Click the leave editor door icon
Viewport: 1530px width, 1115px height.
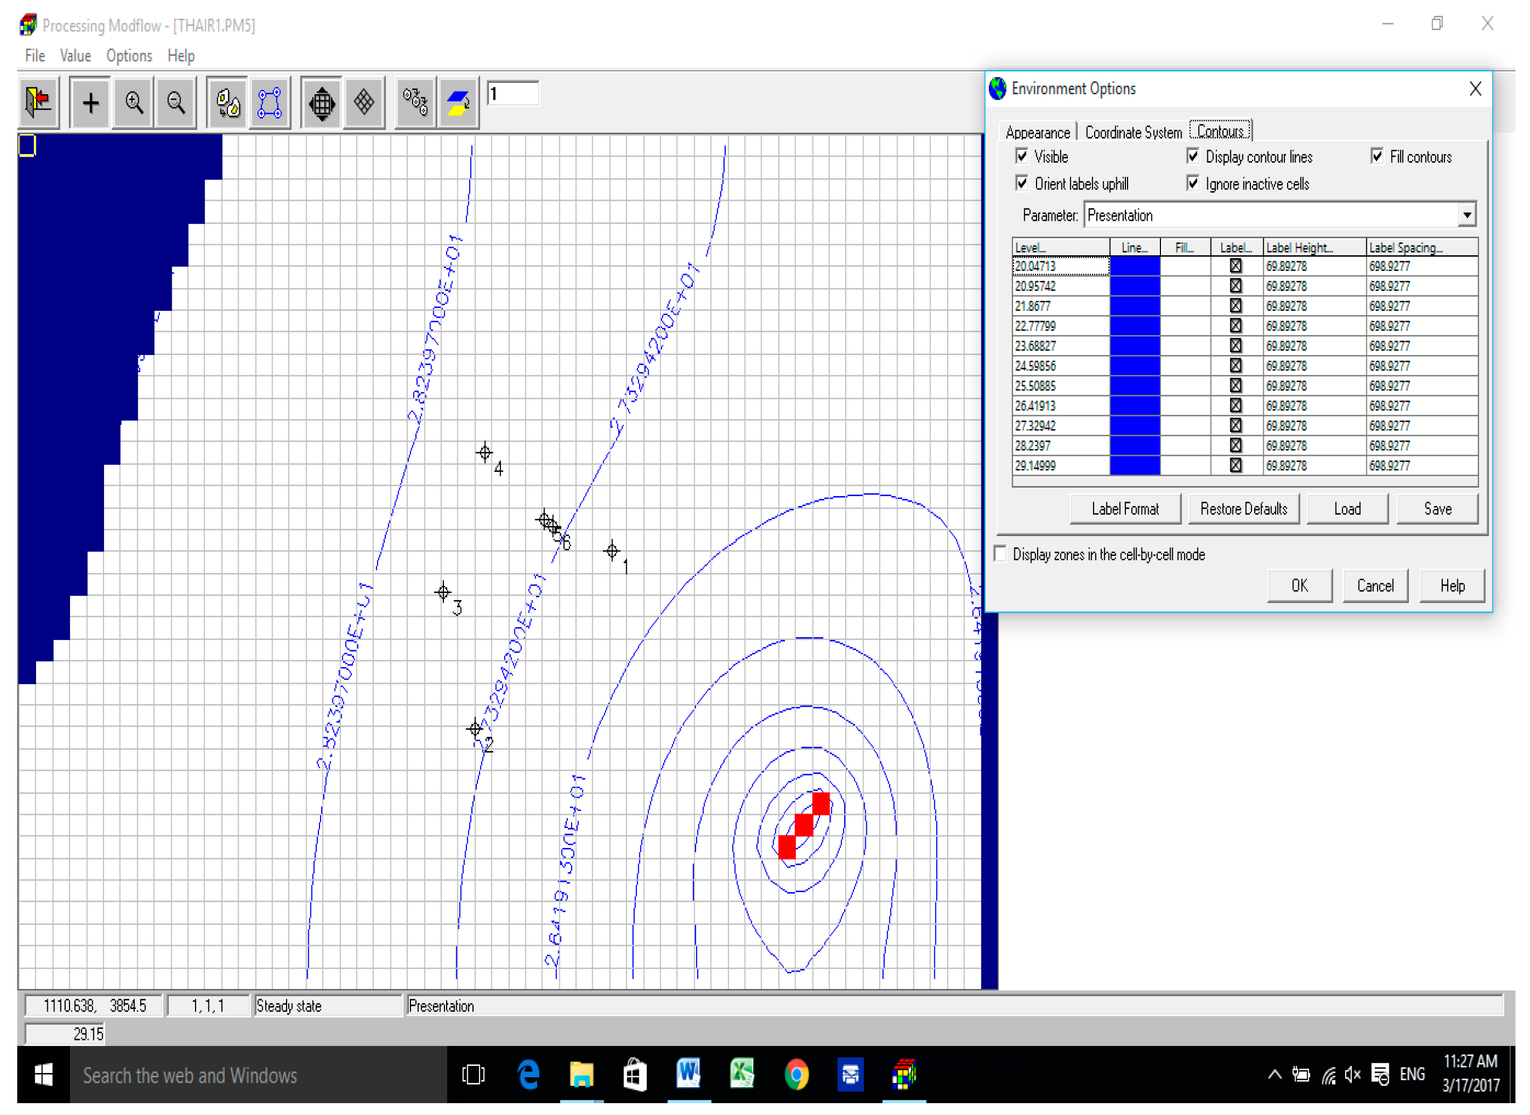[38, 102]
